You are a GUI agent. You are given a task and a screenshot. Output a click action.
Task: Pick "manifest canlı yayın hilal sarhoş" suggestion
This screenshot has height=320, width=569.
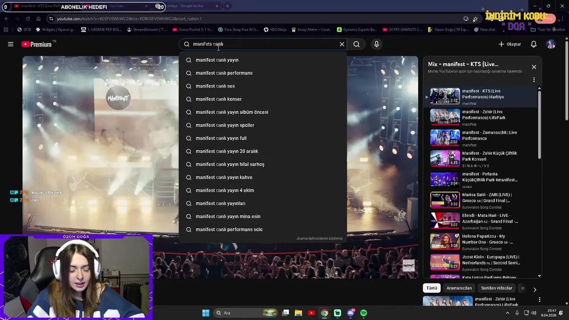pyautogui.click(x=263, y=164)
